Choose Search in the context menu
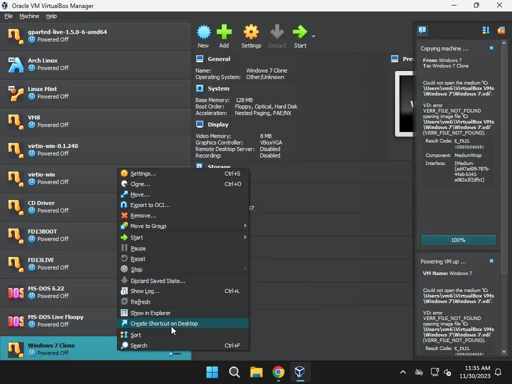The width and height of the screenshot is (512, 384). point(183,345)
